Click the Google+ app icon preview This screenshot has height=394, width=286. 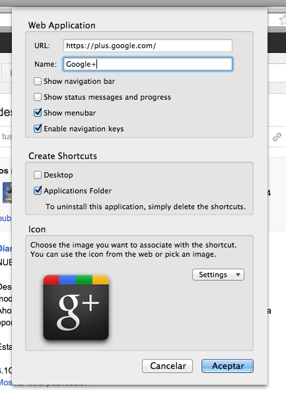tap(76, 308)
